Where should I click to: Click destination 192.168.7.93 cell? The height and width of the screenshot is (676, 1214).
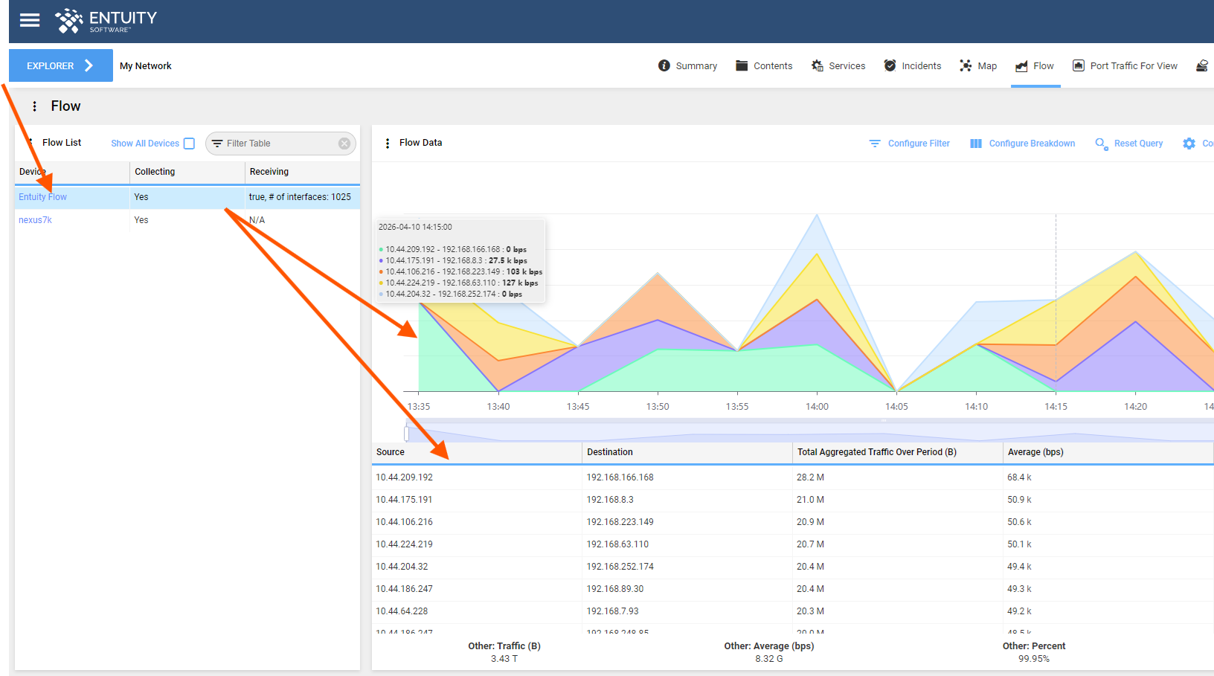(x=687, y=611)
